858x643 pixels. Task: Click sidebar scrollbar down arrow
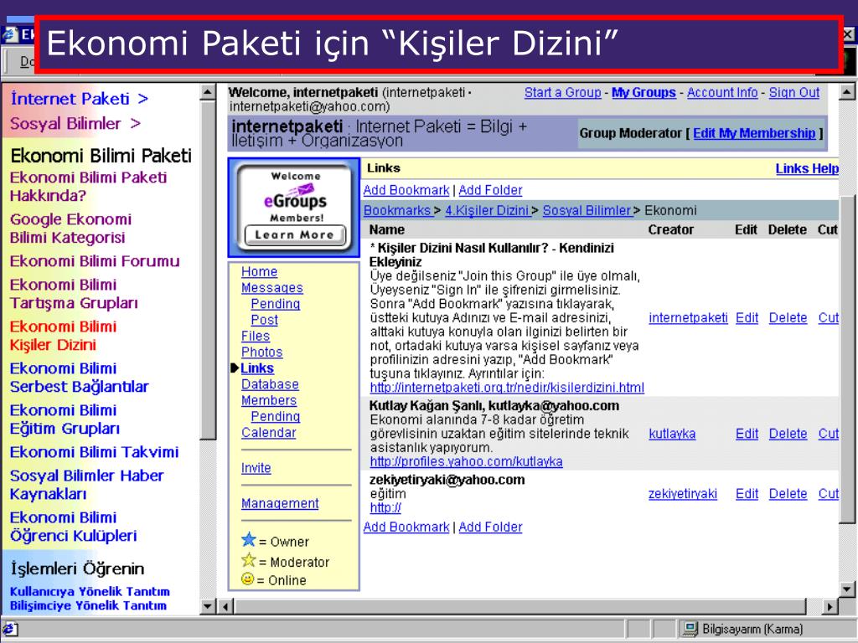208,606
